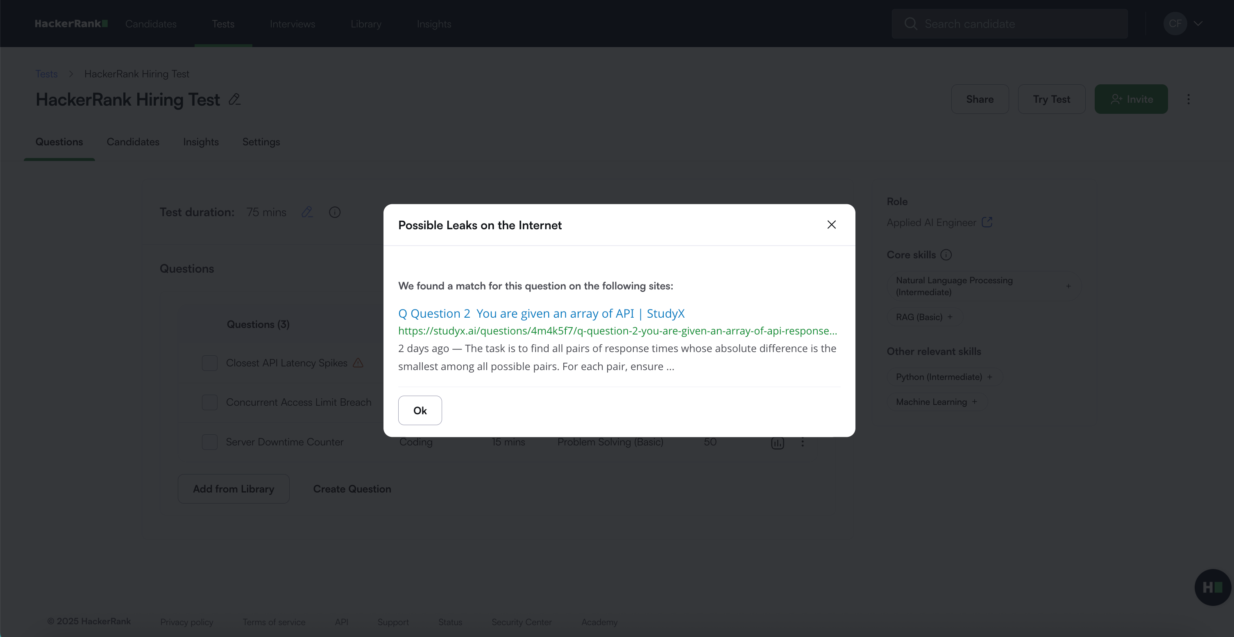The width and height of the screenshot is (1234, 637).
Task: Close the Possible Leaks dialog
Action: (x=831, y=224)
